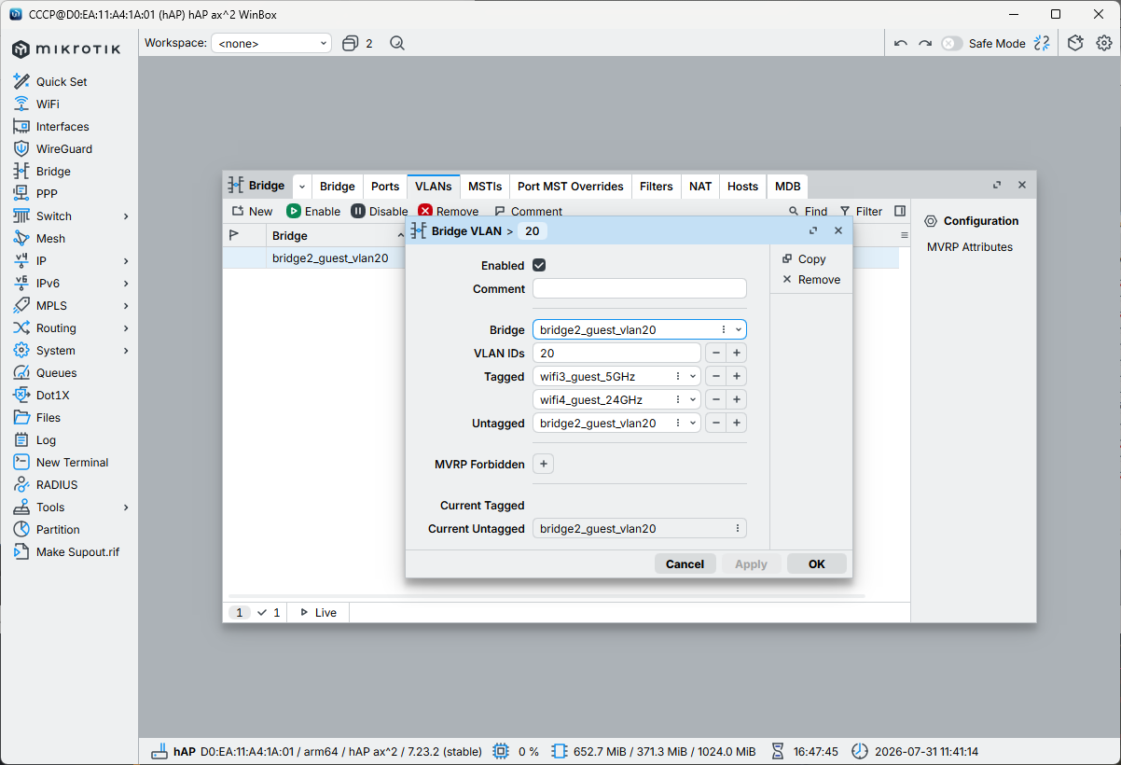Open the settings gear in top toolbar
Image resolution: width=1121 pixels, height=765 pixels.
point(1104,43)
